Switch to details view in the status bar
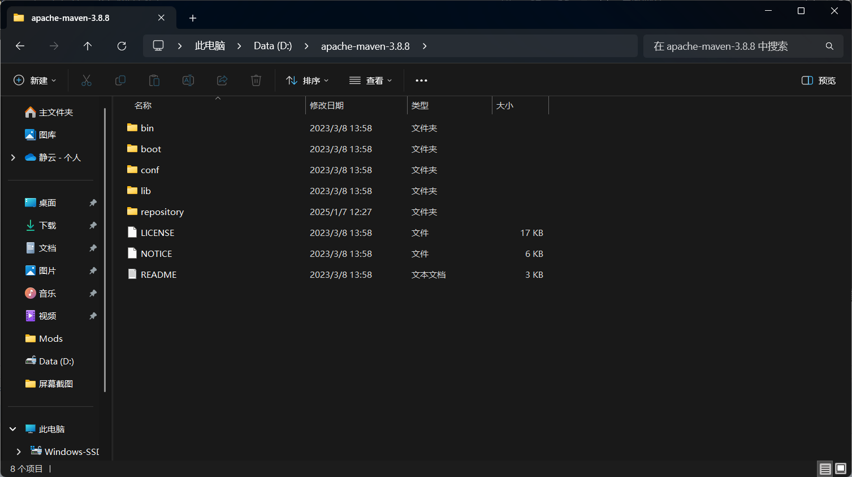 [x=825, y=469]
